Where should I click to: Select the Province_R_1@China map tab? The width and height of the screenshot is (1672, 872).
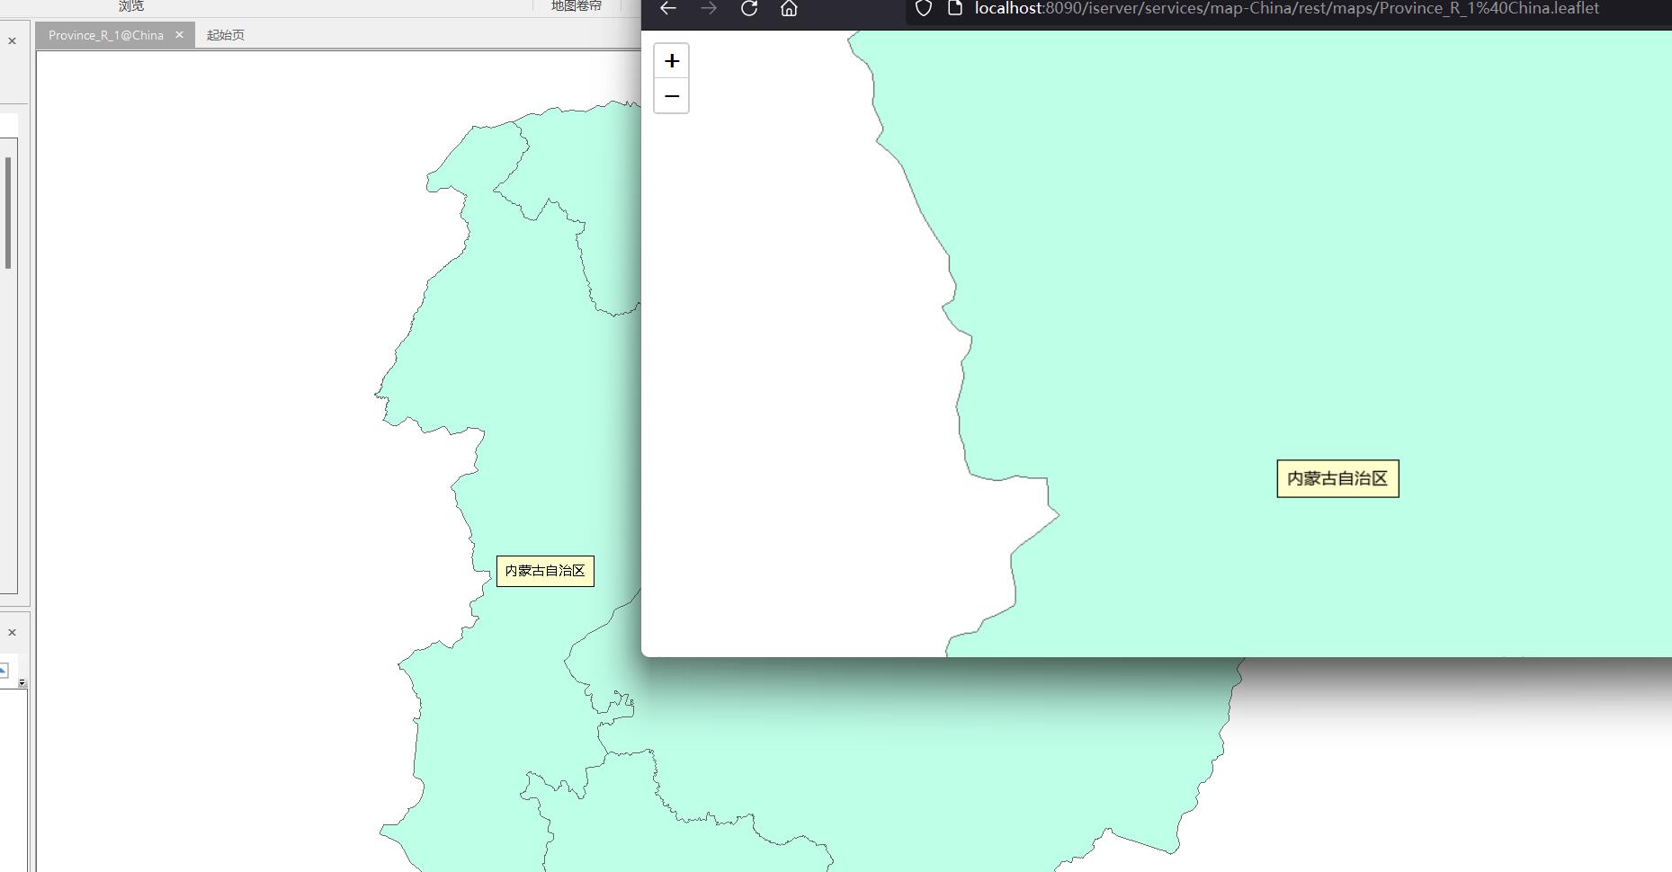click(105, 35)
